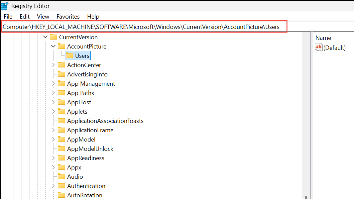
Task: Select the AccountPicture key label
Action: coord(87,46)
